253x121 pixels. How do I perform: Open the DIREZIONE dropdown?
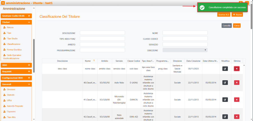(x=185, y=50)
